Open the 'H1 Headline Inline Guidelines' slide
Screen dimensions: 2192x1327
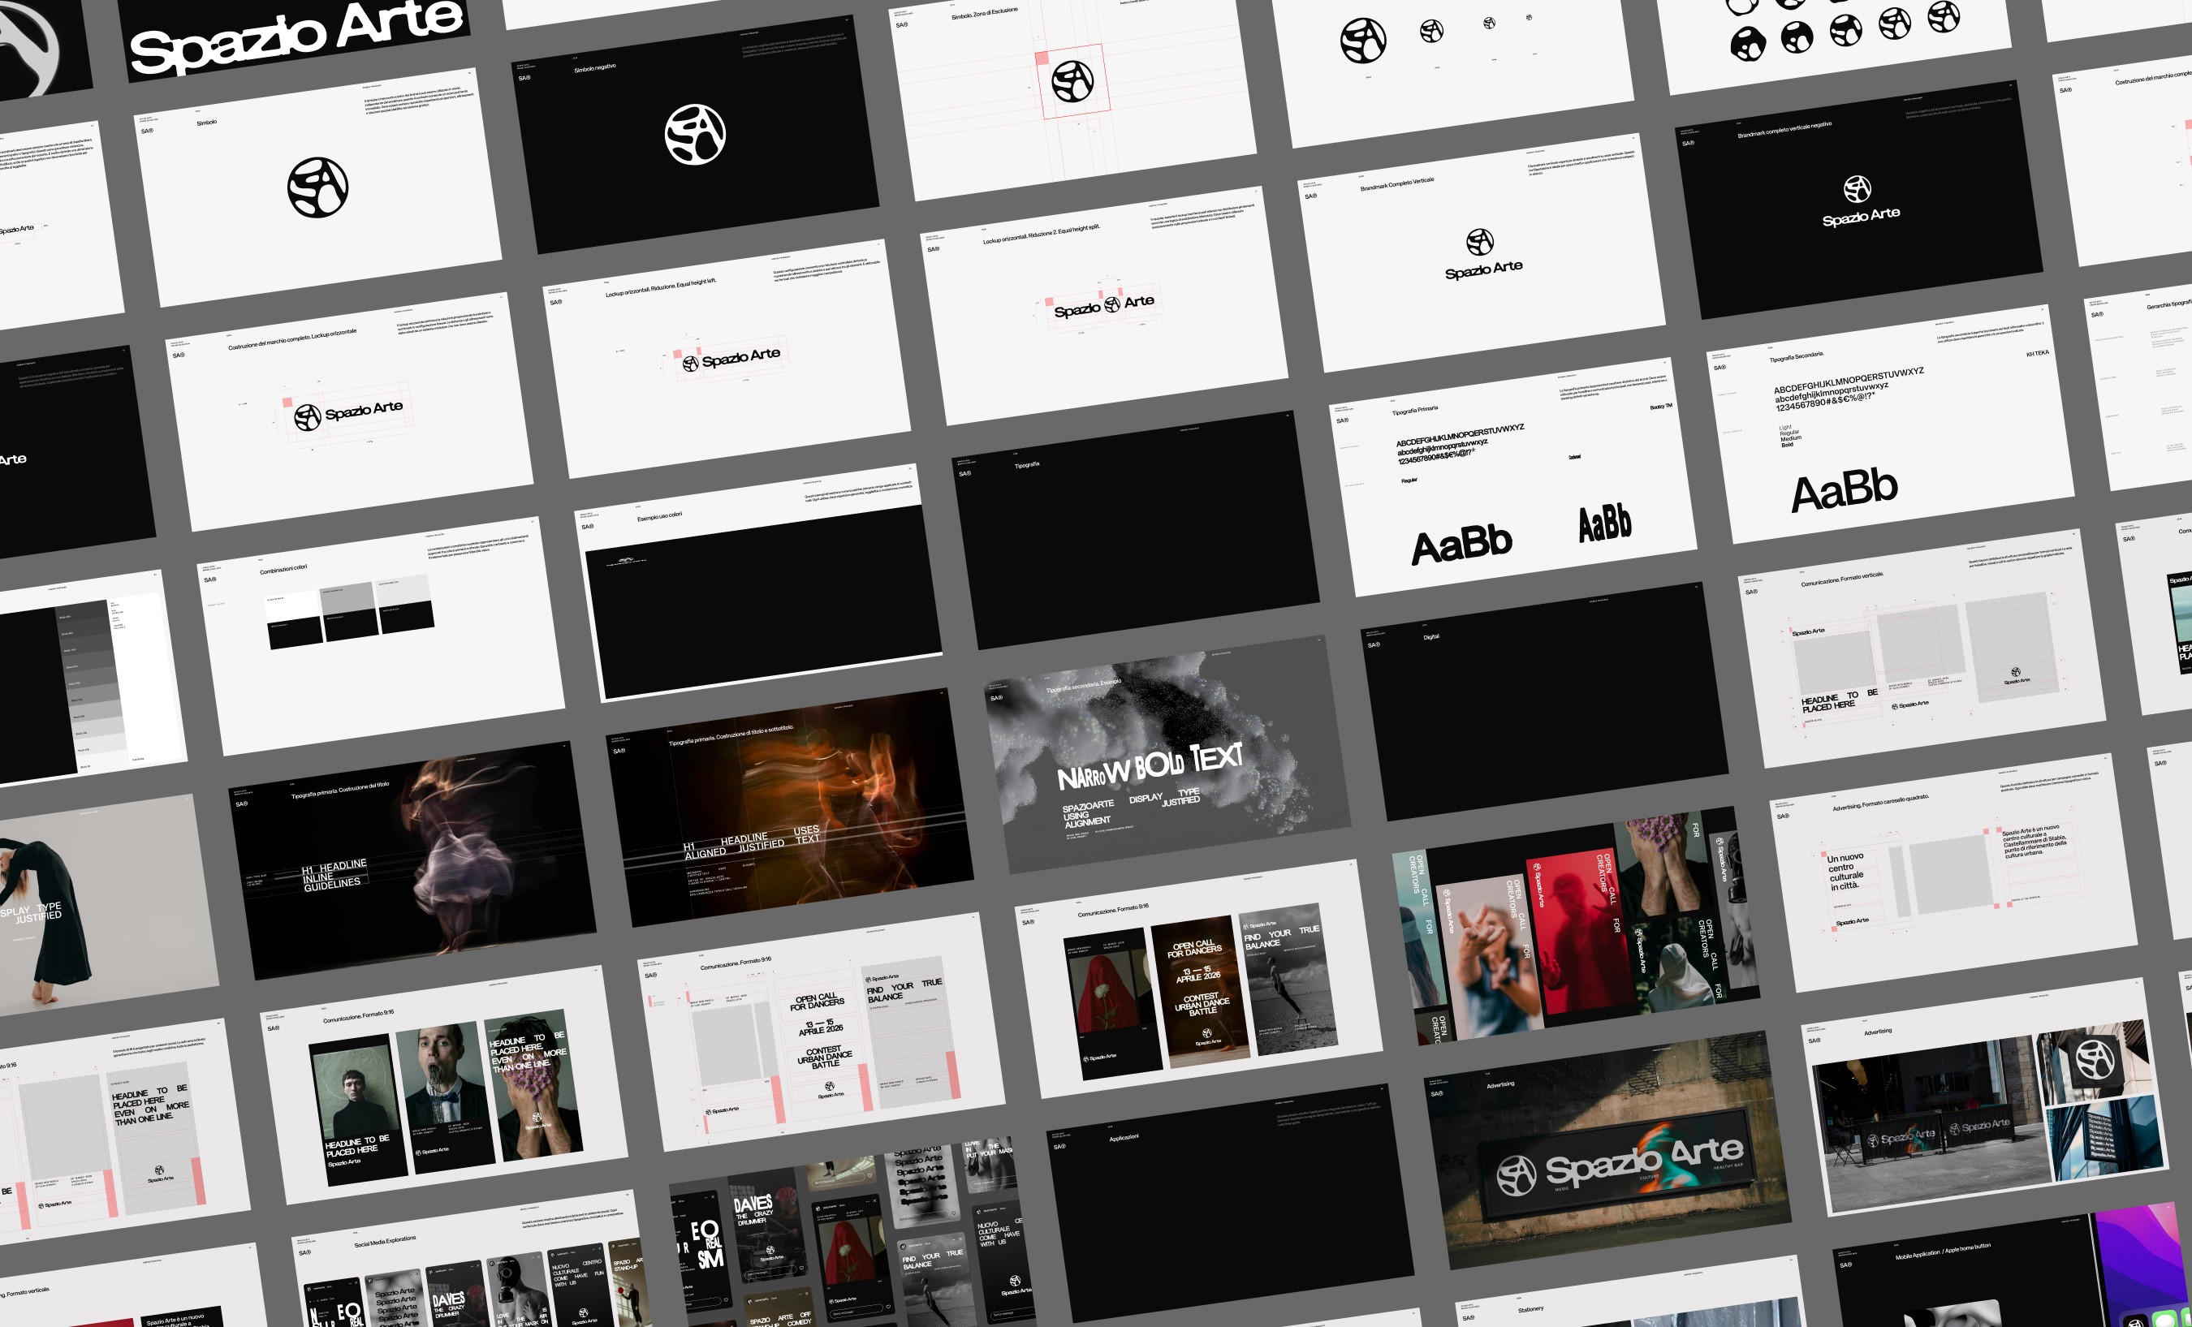point(414,860)
